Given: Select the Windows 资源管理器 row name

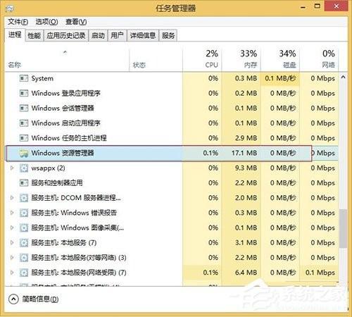Looking at the screenshot, I should pyautogui.click(x=63, y=153).
